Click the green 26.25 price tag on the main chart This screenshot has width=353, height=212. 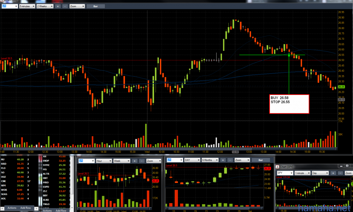(341, 87)
